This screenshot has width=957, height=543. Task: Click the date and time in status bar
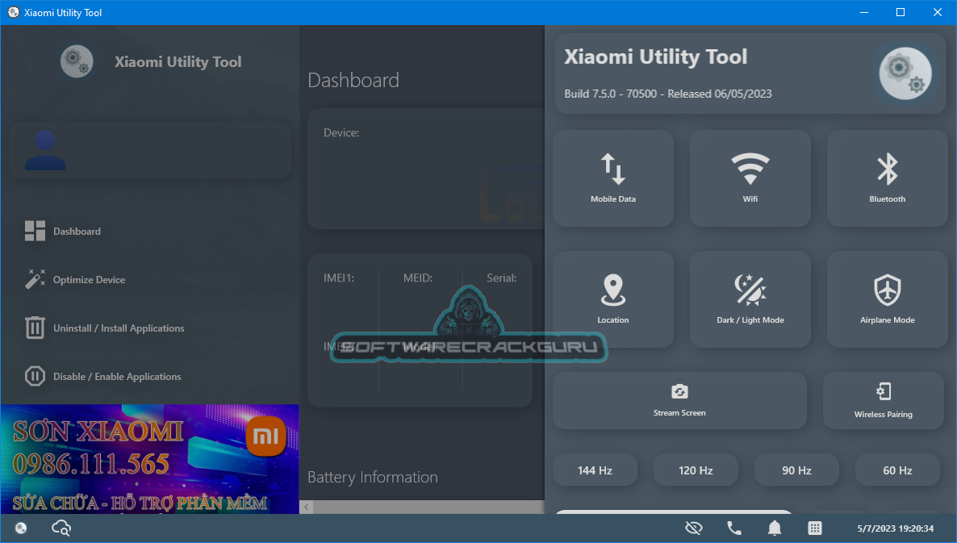(x=896, y=528)
